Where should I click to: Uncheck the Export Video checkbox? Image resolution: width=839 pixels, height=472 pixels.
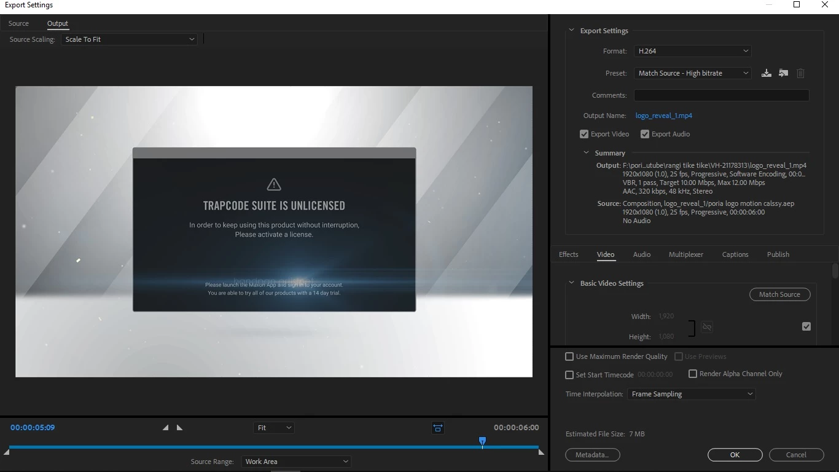pyautogui.click(x=584, y=134)
